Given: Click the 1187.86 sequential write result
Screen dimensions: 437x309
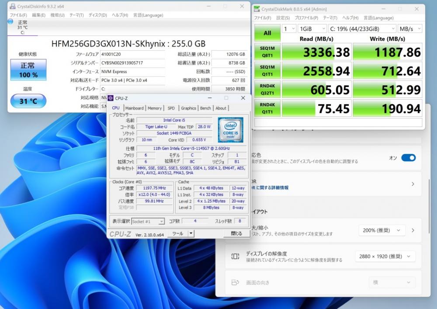Looking at the screenshot, I should click(x=388, y=52).
